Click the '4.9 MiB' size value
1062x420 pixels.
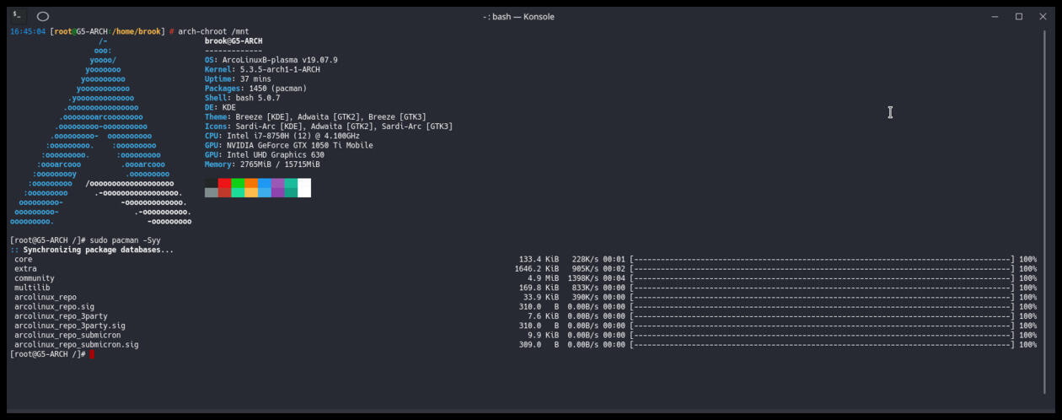pyautogui.click(x=544, y=278)
